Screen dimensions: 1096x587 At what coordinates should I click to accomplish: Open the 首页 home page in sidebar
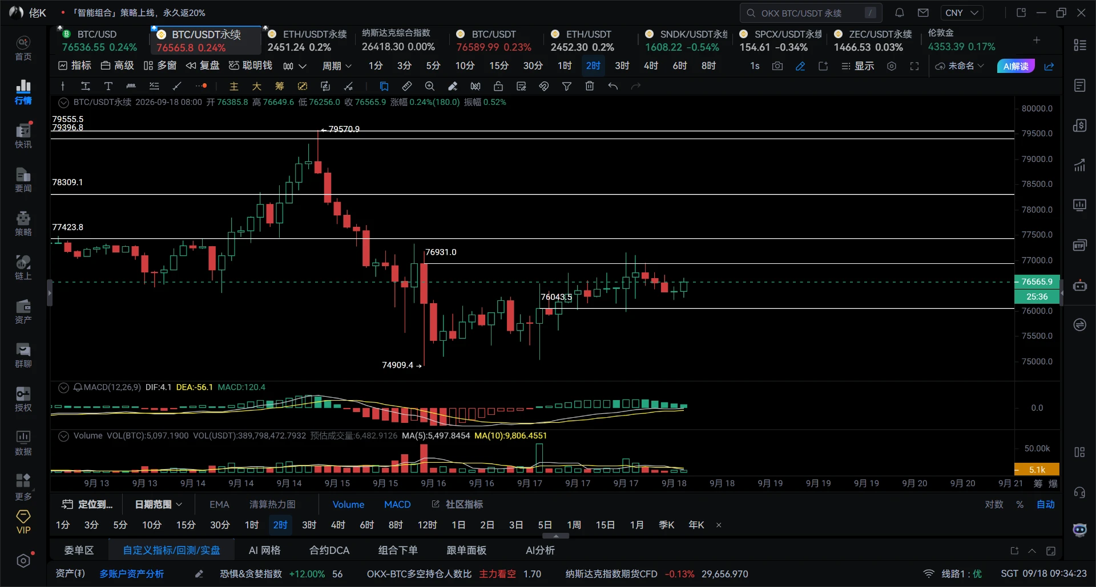(23, 48)
